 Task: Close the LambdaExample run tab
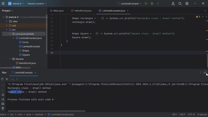click(x=35, y=72)
